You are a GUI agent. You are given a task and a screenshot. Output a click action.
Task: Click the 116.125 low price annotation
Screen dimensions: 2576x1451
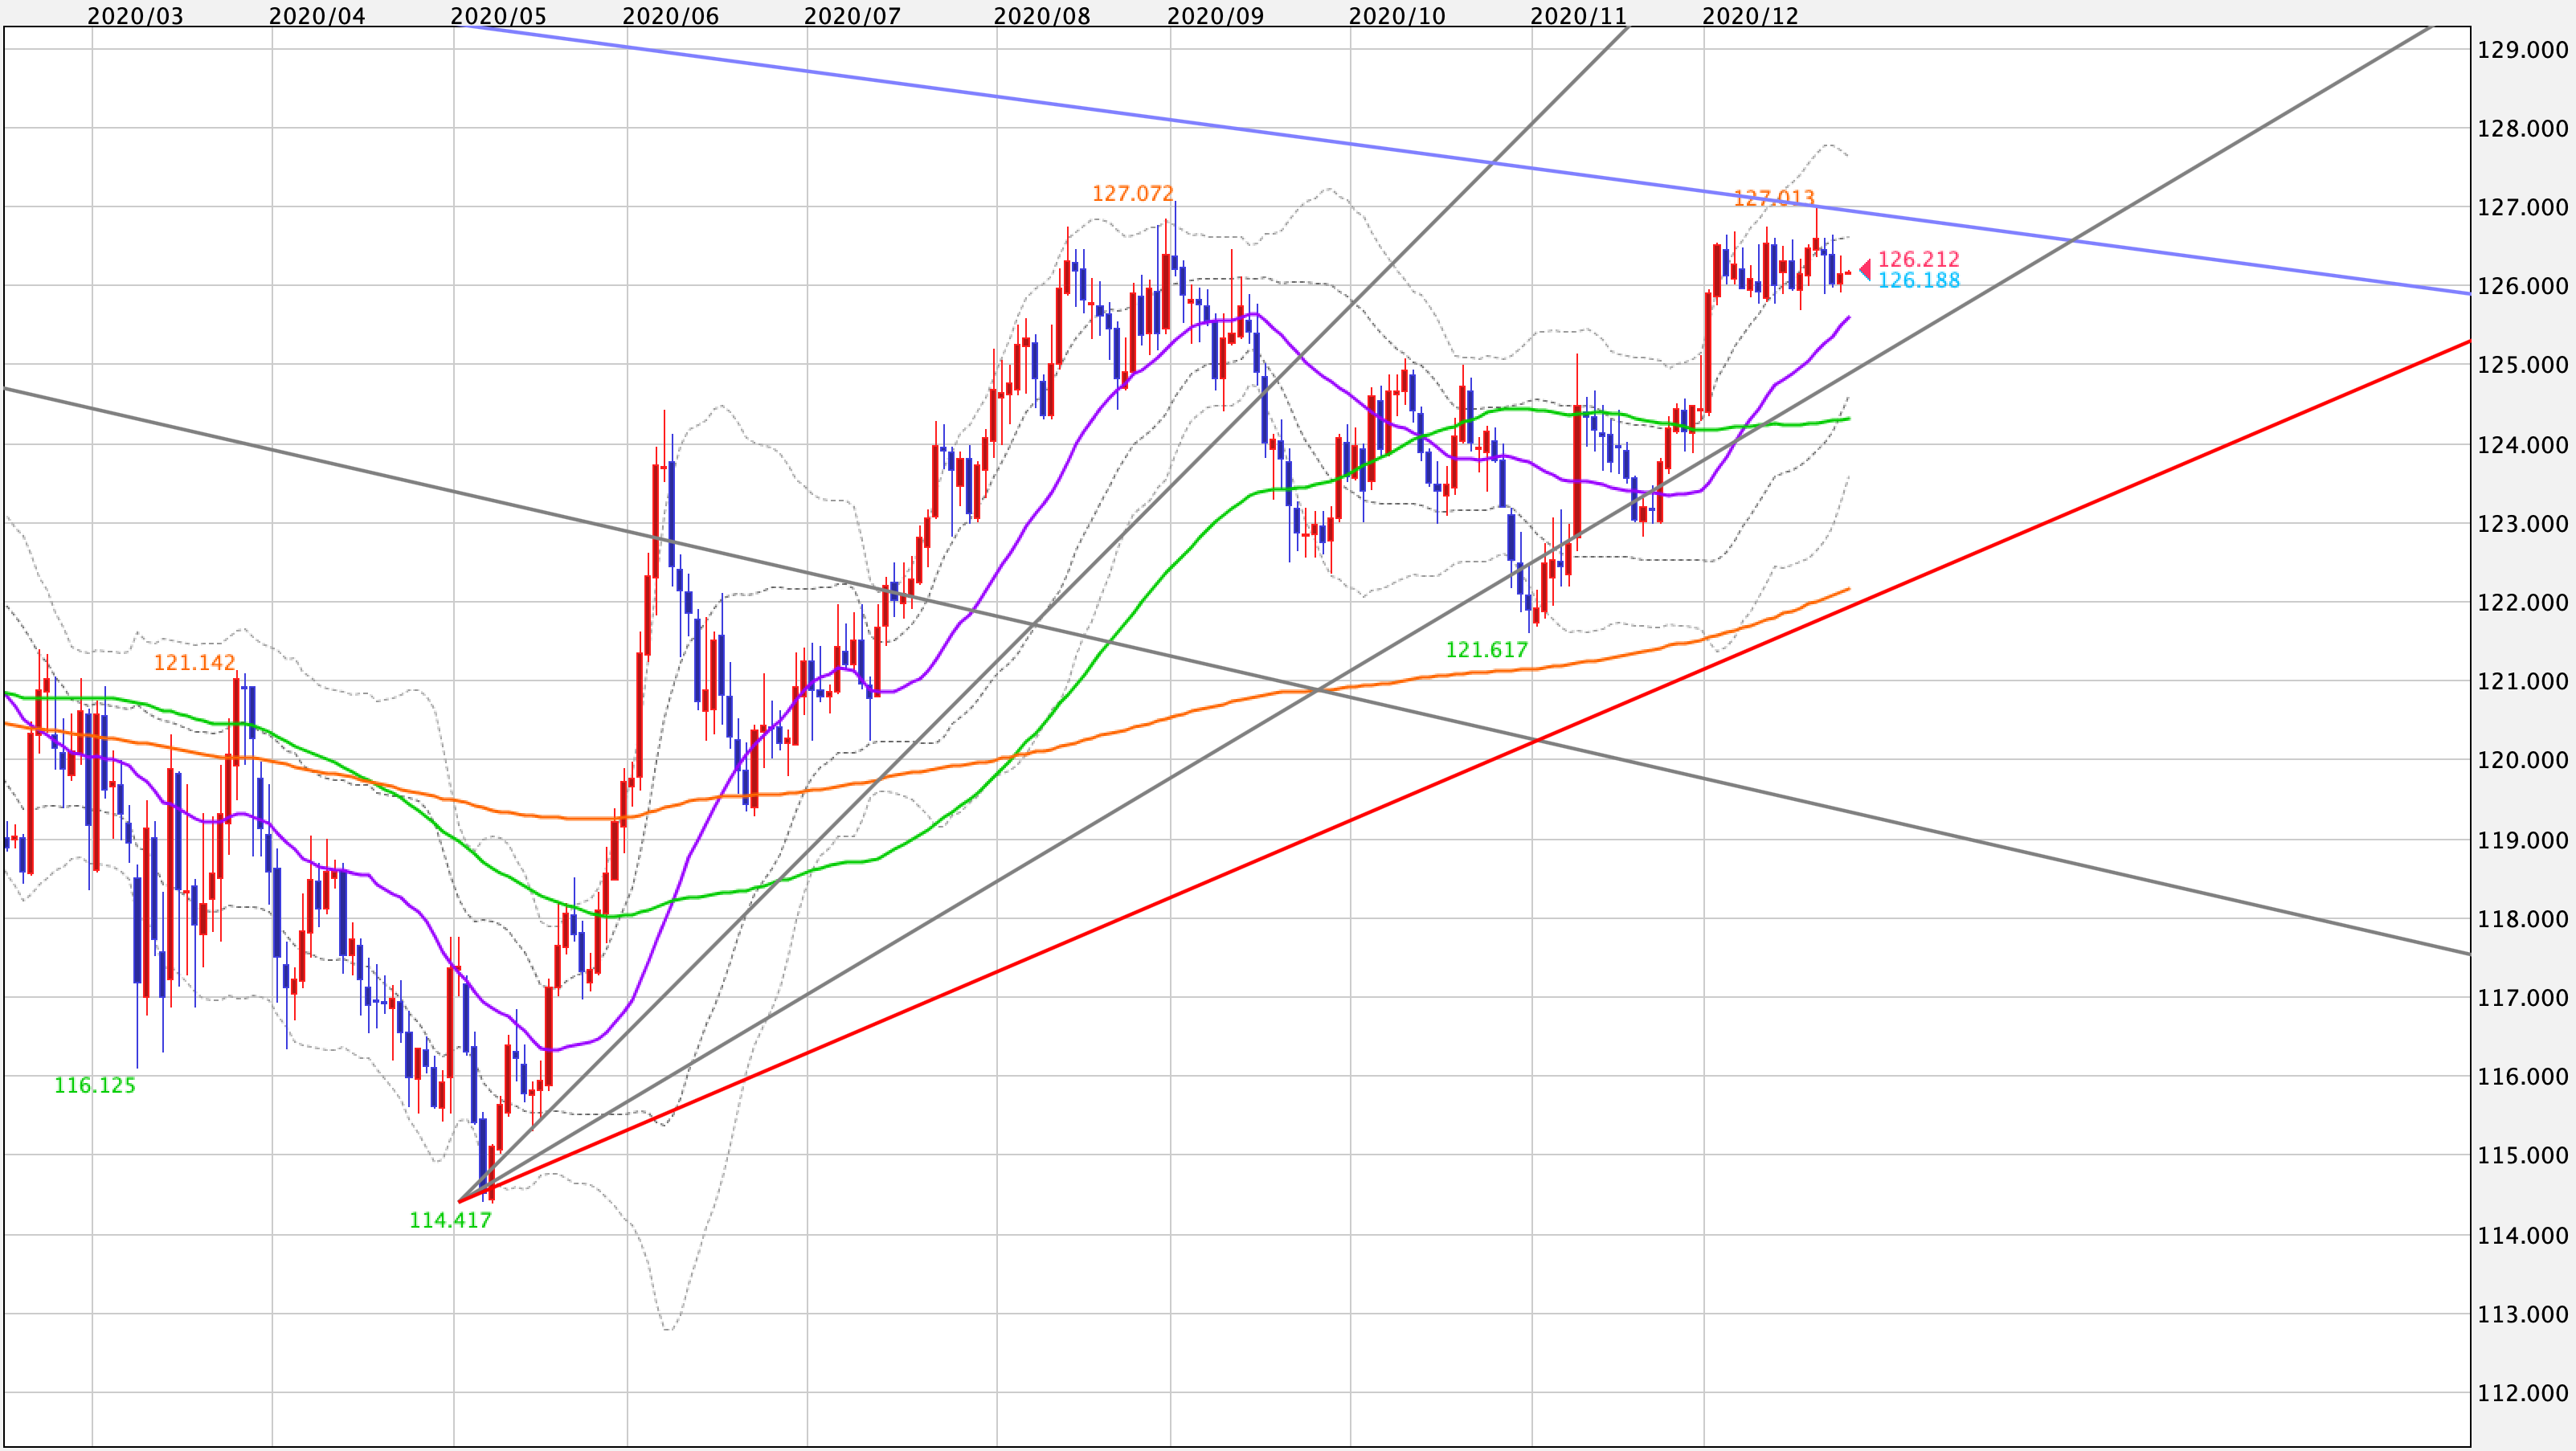point(95,1086)
